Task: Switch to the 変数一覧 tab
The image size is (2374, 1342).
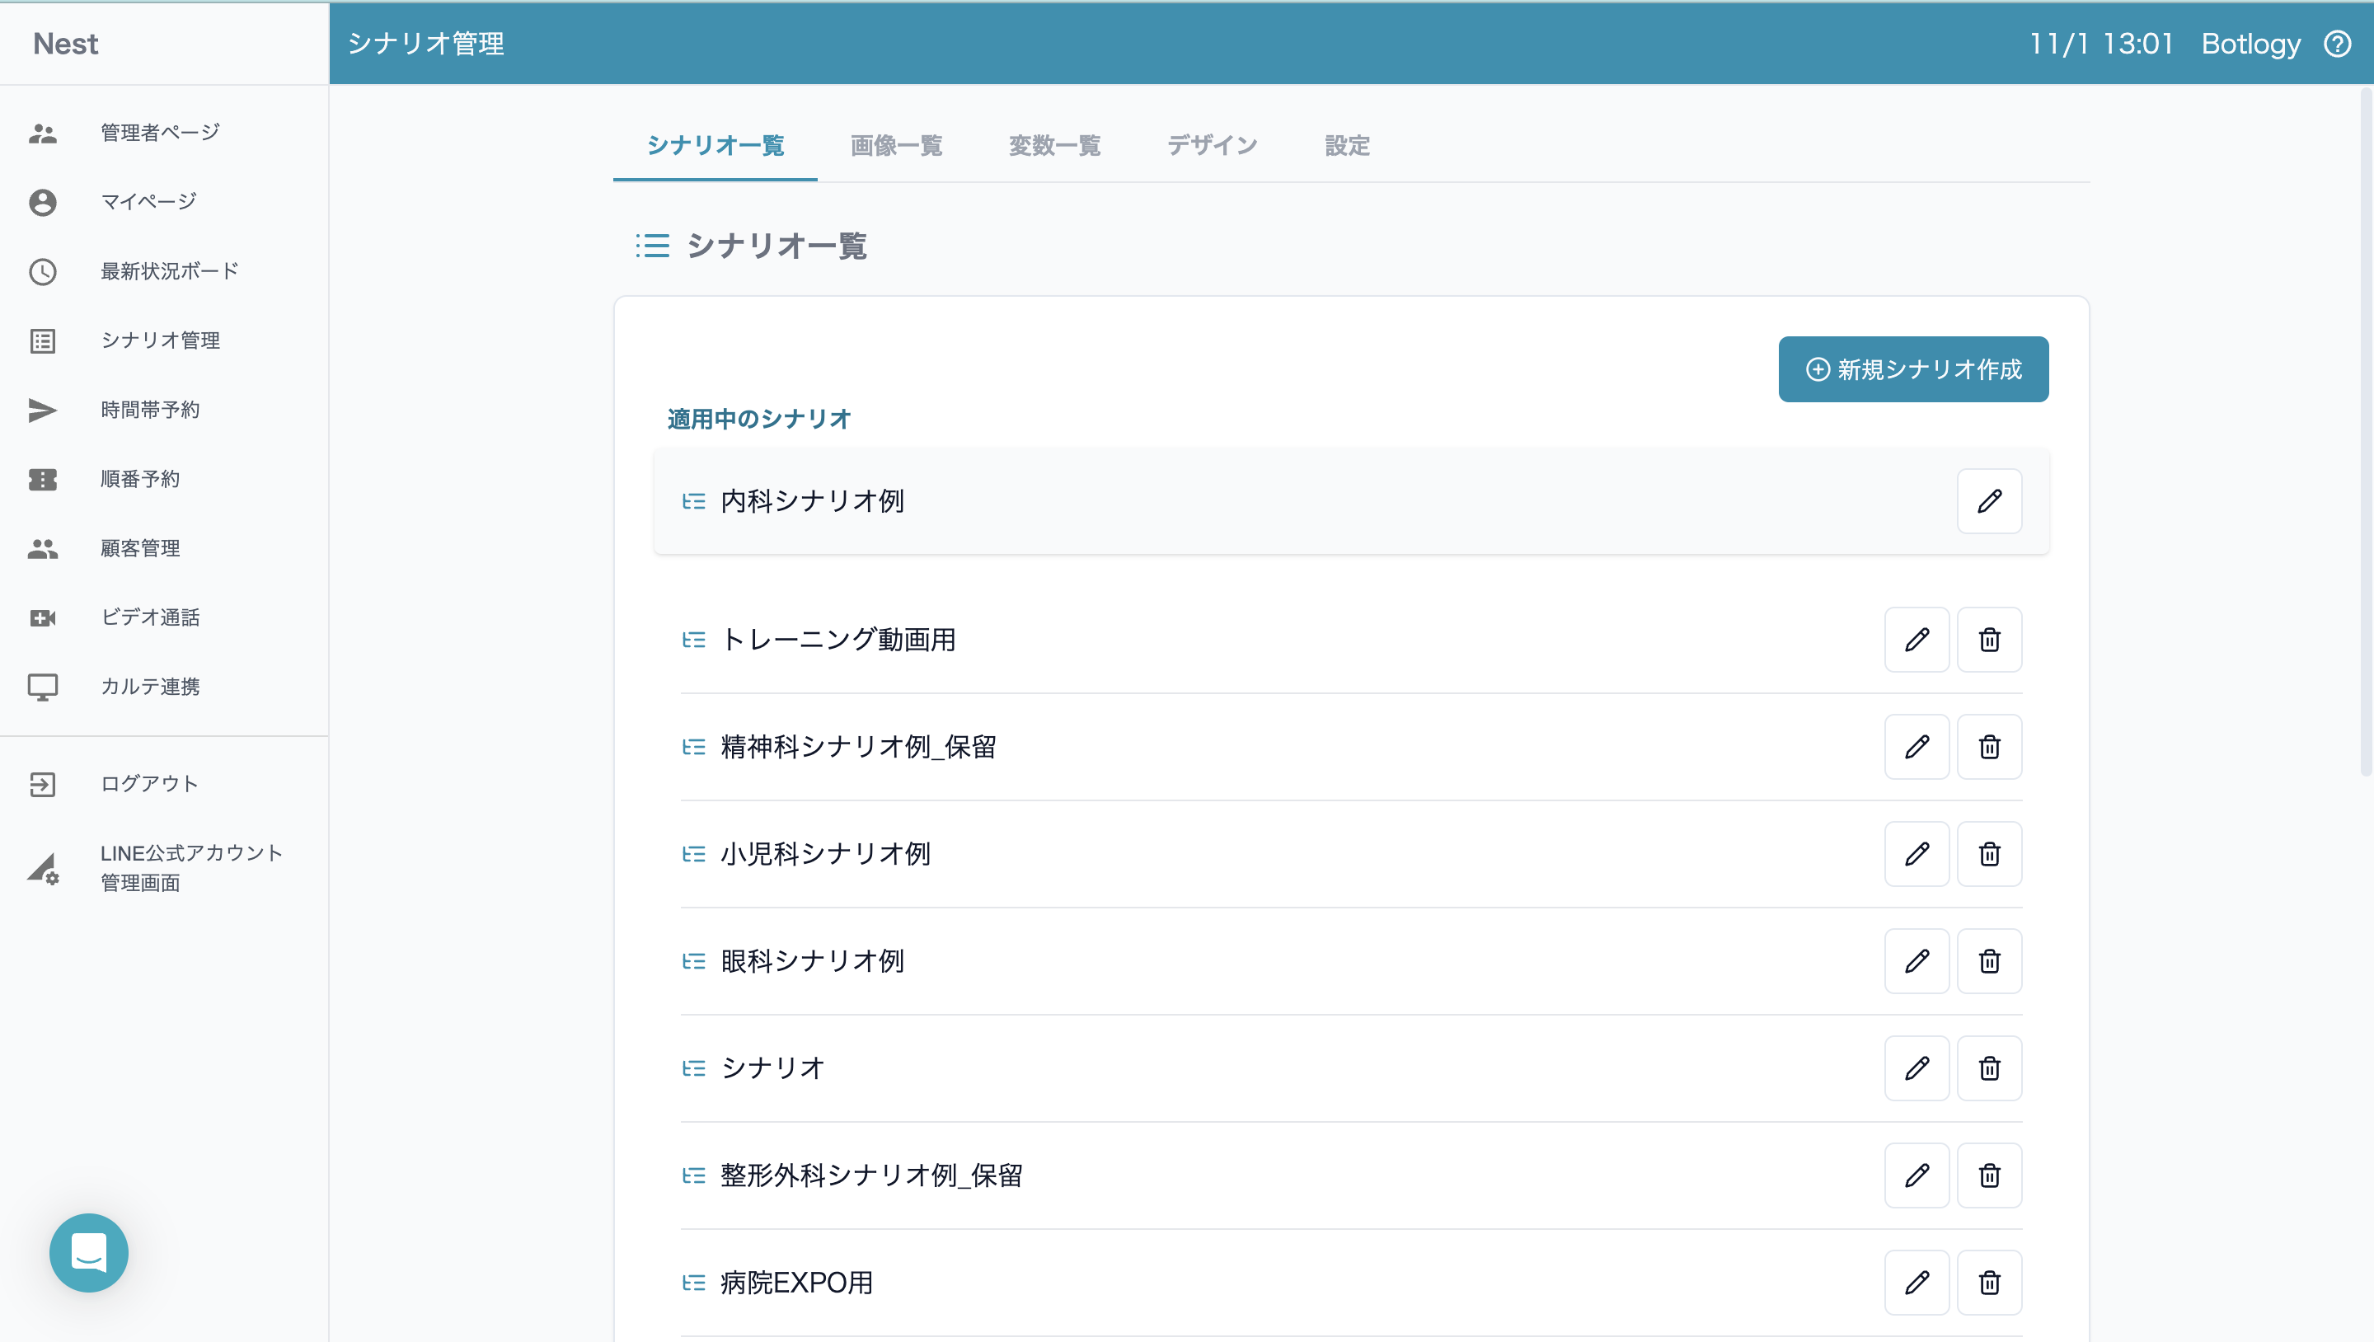Action: pyautogui.click(x=1054, y=146)
